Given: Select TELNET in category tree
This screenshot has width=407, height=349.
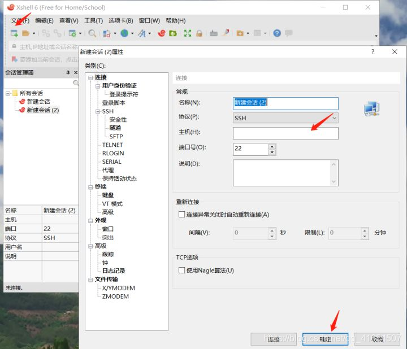Looking at the screenshot, I should pos(112,145).
